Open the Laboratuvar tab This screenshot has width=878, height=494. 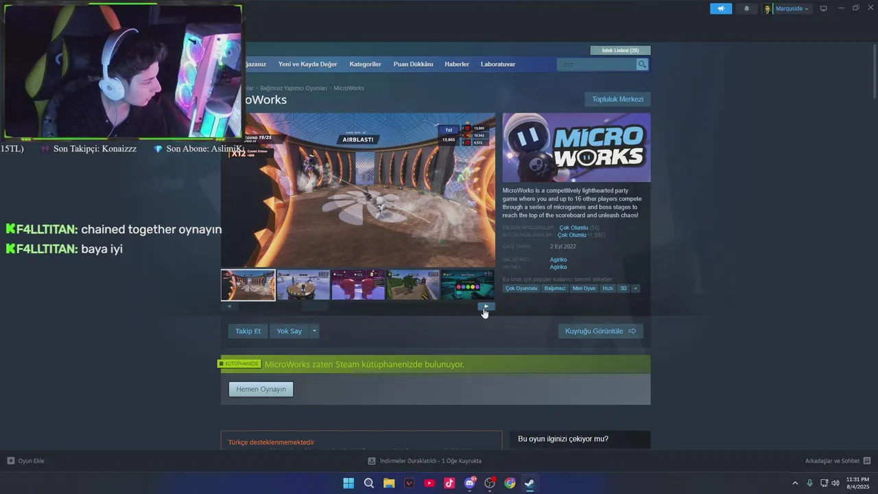498,64
